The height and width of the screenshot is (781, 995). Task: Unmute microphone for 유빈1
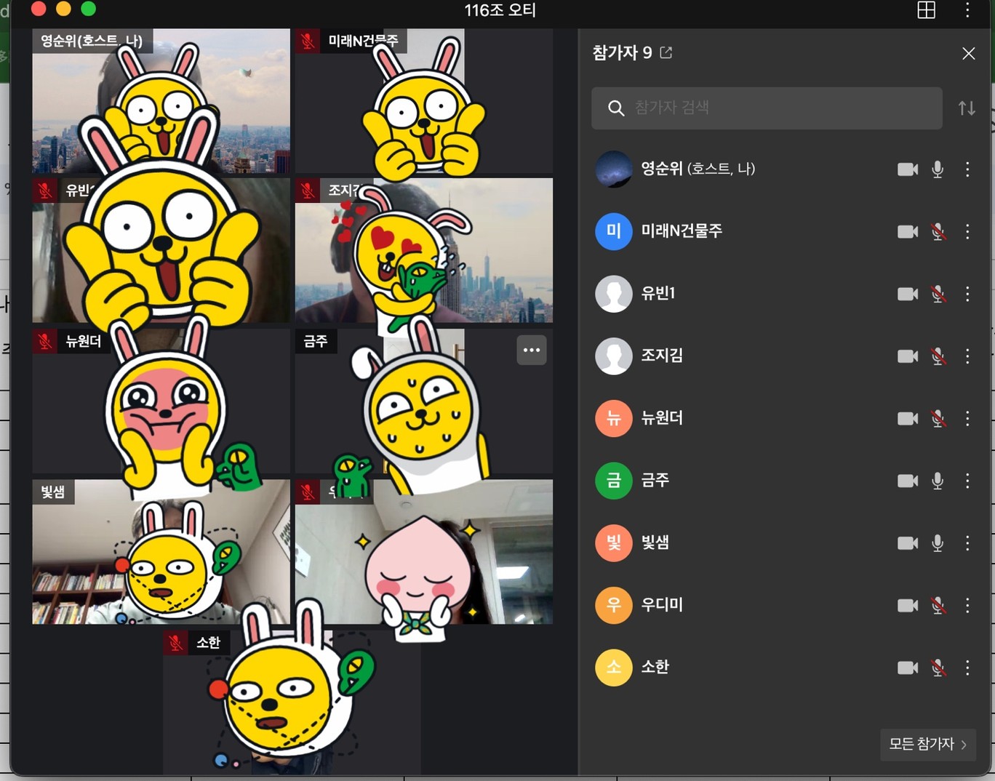coord(938,294)
